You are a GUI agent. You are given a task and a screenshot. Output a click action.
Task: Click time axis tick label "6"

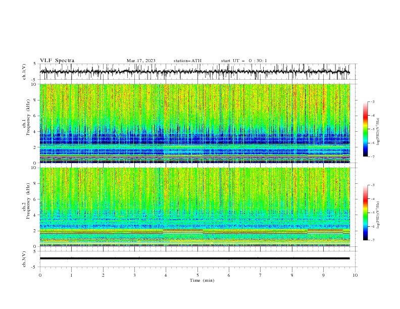click(x=229, y=275)
